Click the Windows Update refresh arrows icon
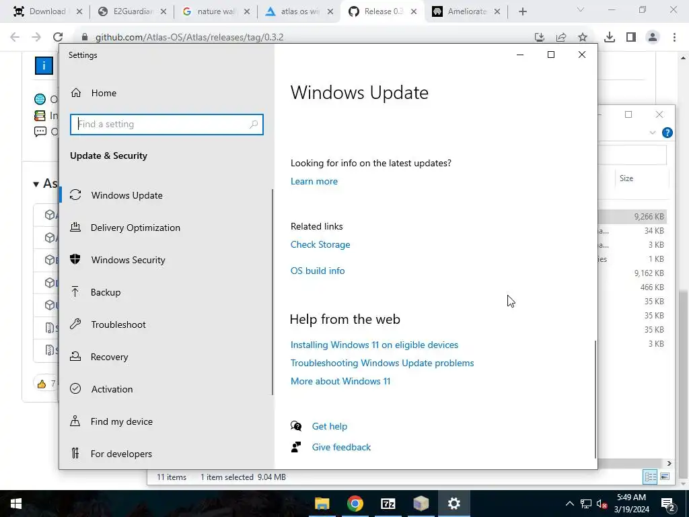Screen dimensions: 689x517 pos(75,195)
